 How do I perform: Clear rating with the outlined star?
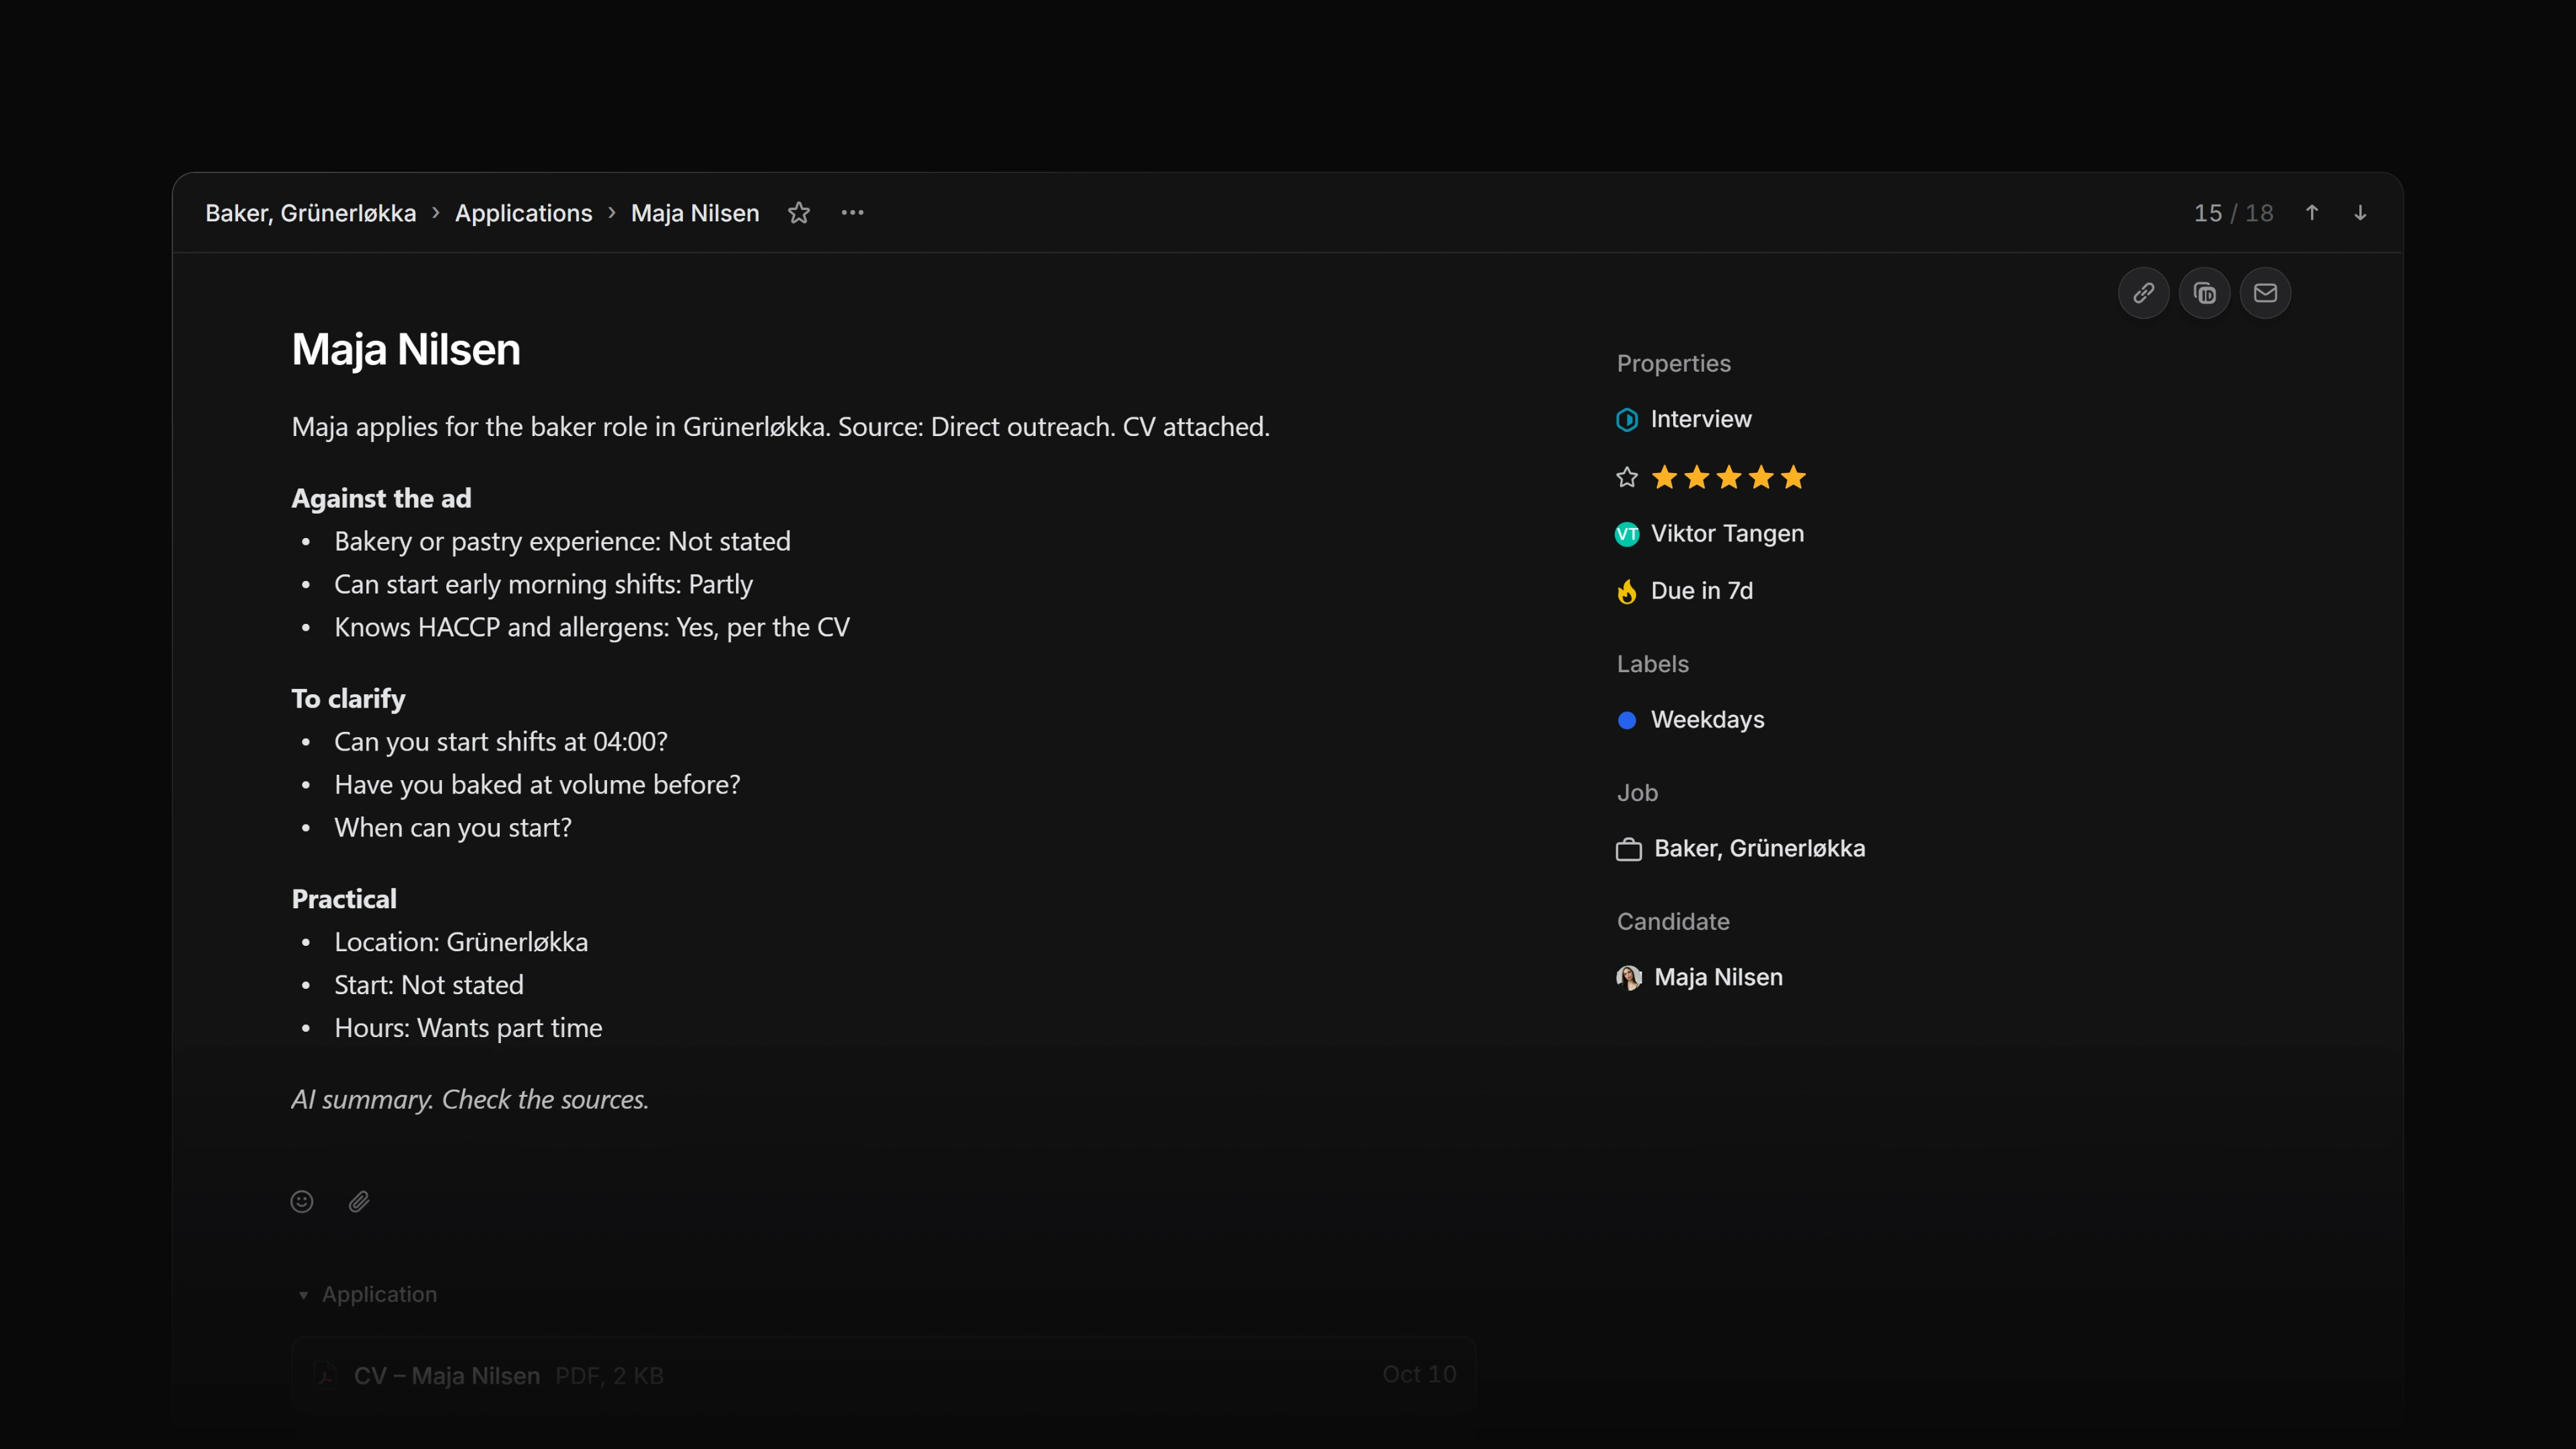tap(1627, 477)
